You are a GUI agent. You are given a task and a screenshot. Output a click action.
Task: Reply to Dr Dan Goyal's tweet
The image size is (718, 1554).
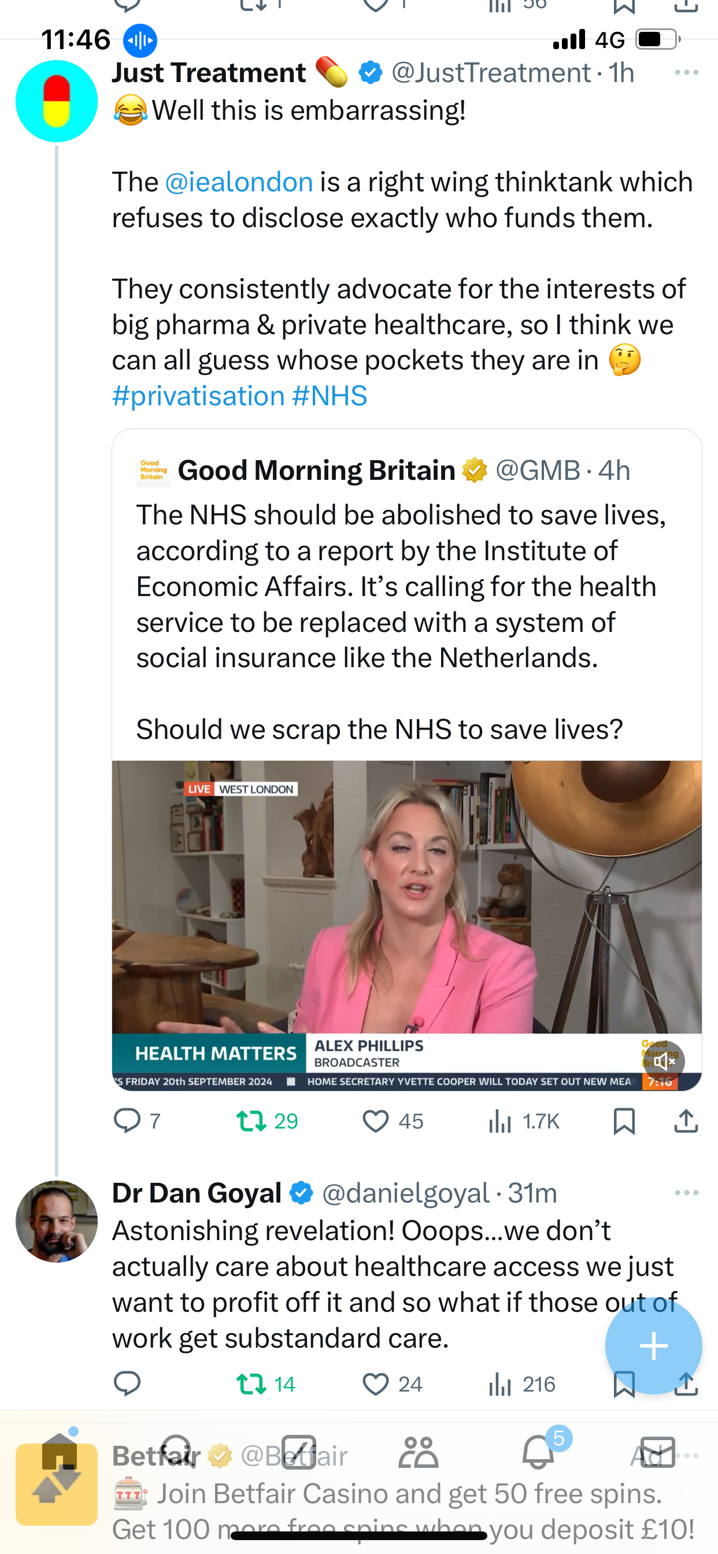127,1384
